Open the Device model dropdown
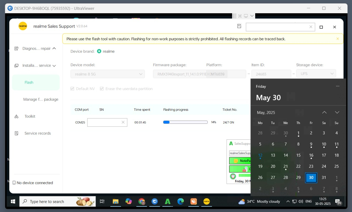 click(108, 74)
